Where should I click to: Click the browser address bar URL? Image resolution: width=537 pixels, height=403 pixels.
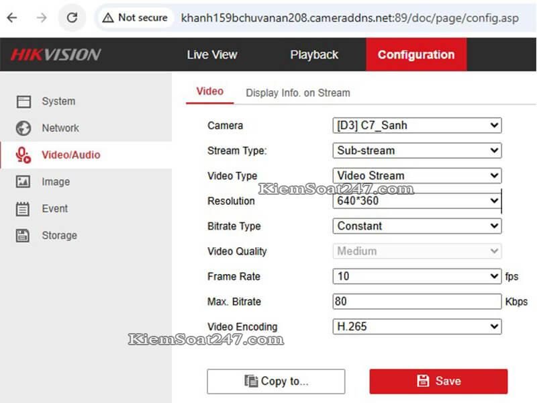point(350,18)
